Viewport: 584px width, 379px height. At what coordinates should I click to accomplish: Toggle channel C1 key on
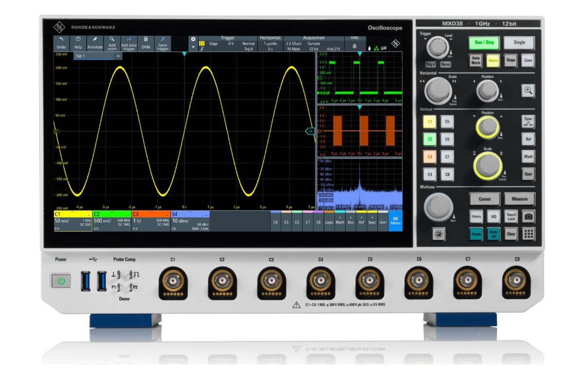429,121
